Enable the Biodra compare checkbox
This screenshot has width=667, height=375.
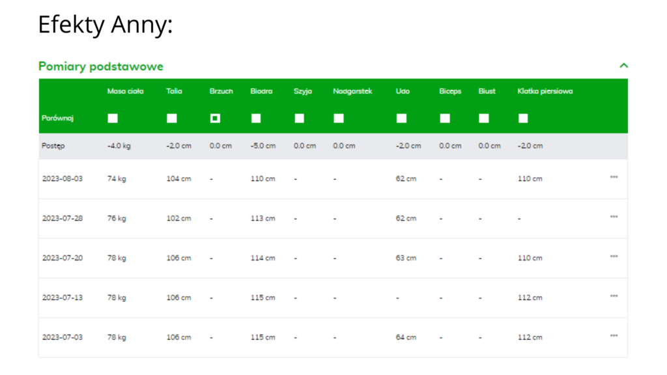point(256,118)
